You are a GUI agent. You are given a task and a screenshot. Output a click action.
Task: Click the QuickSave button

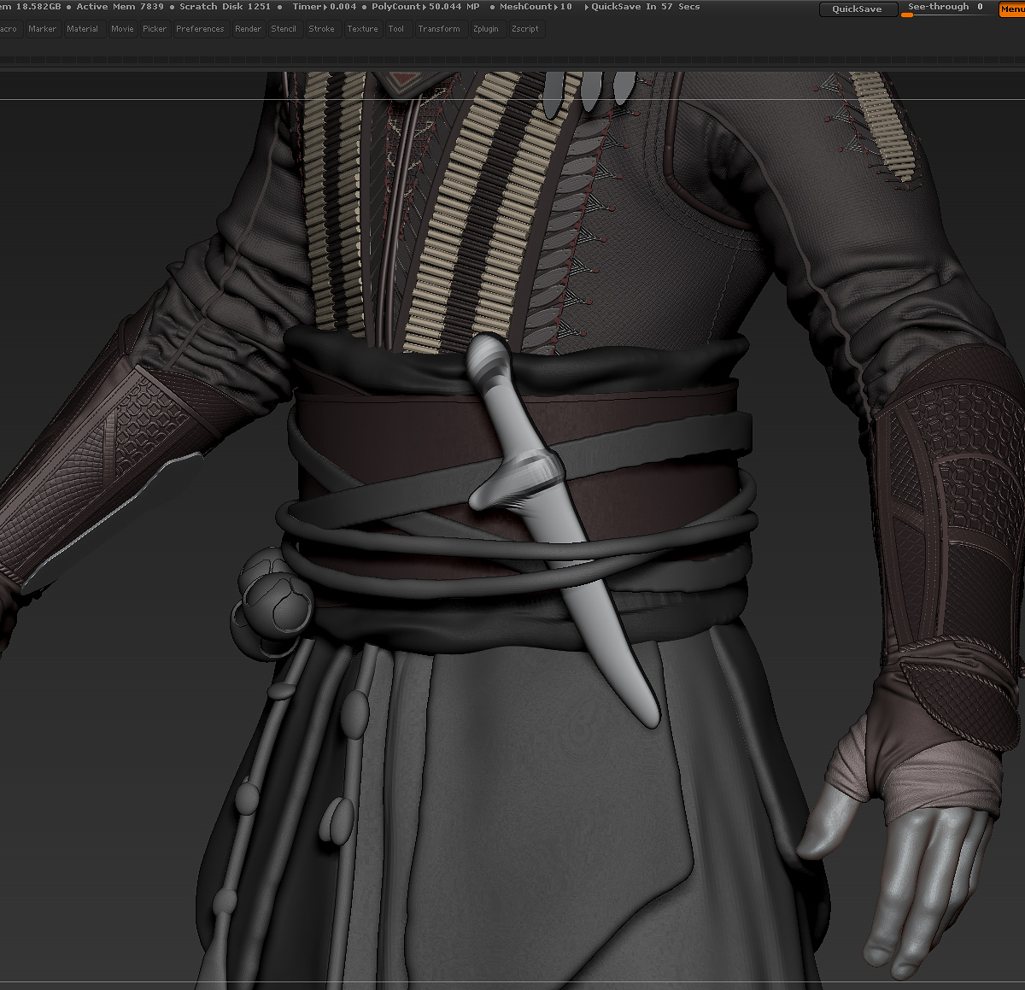pyautogui.click(x=857, y=9)
